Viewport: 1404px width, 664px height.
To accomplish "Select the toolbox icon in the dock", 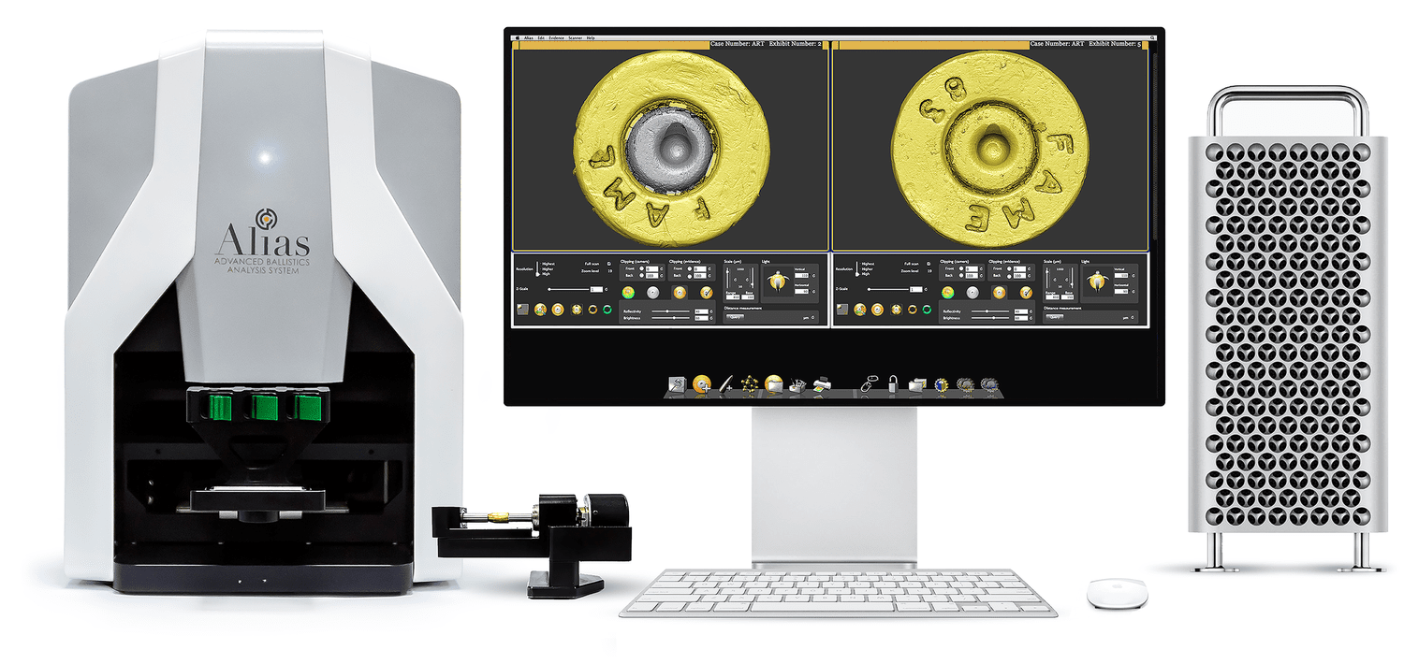I will [x=797, y=384].
